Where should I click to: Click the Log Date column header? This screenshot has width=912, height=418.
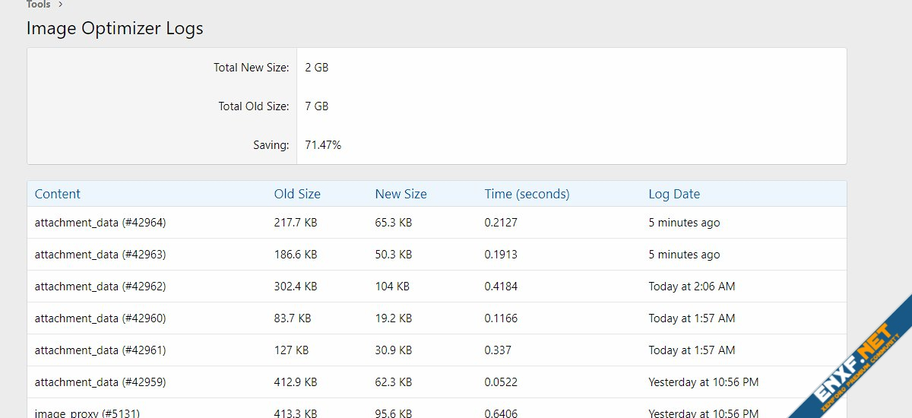tap(674, 194)
